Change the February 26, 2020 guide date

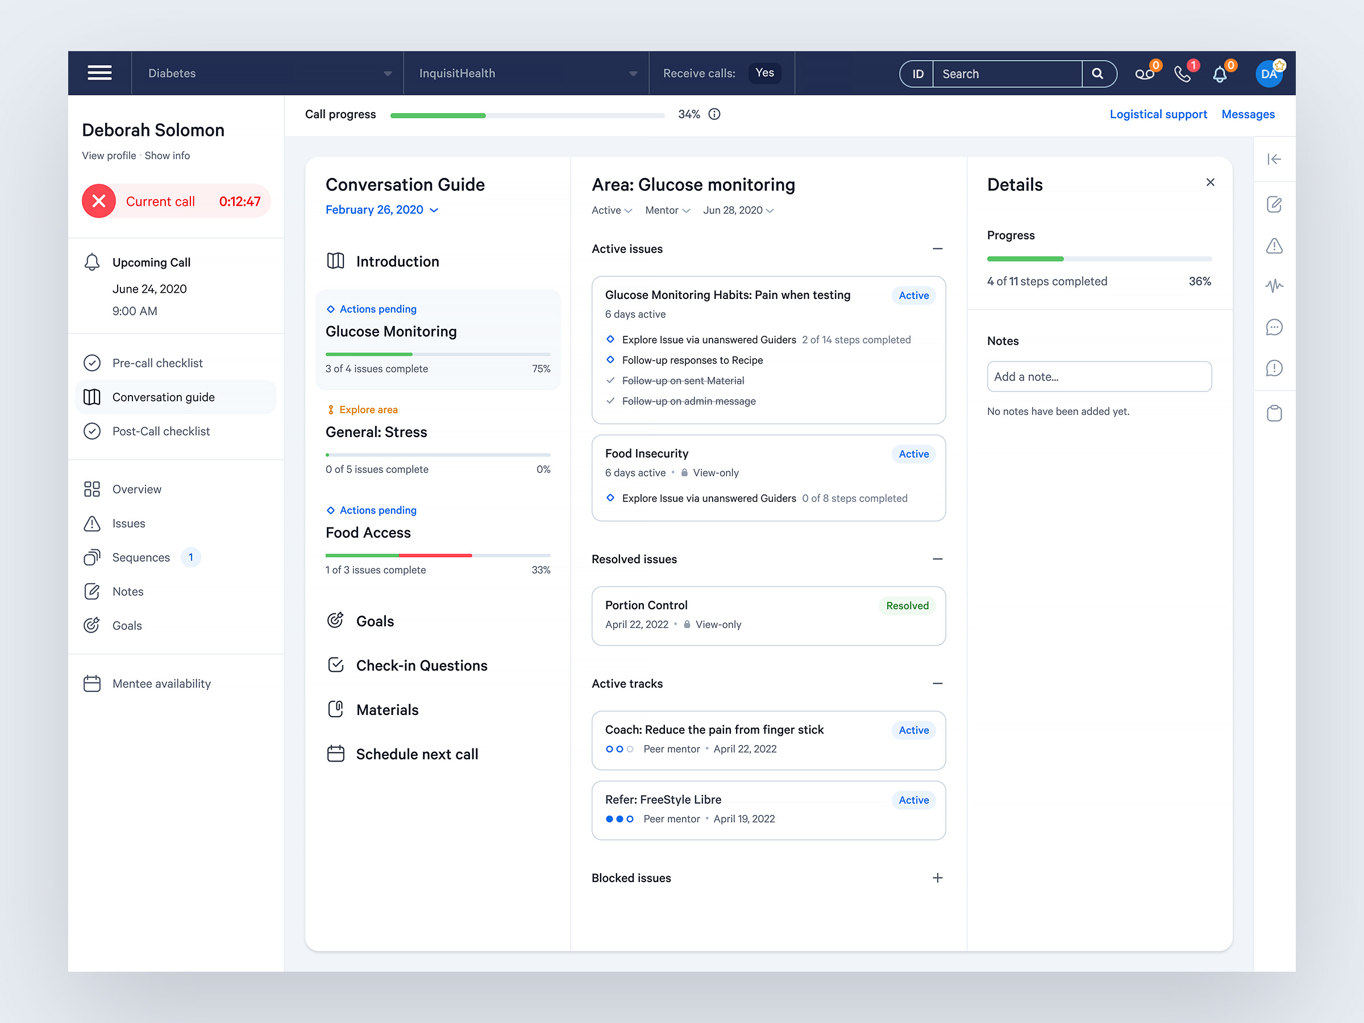382,210
